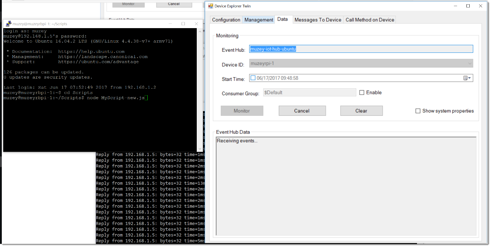491x247 pixels.
Task: Maximize the Device Explorer Twin window
Action: tap(468, 6)
